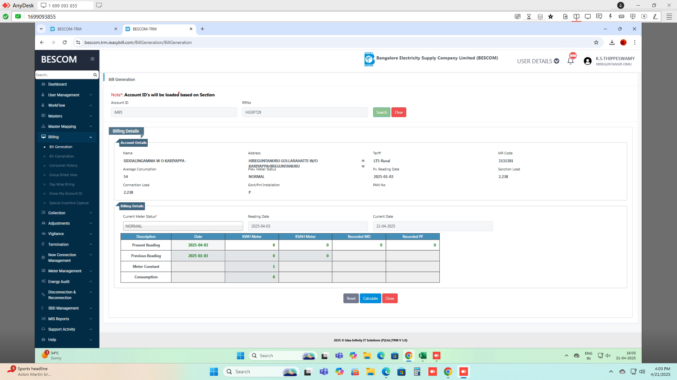The width and height of the screenshot is (677, 380).
Task: Expand the Master Mapping menu
Action: [x=67, y=127]
